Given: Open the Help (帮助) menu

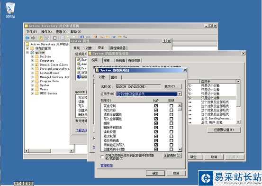Looking at the screenshot, I should [x=76, y=32].
